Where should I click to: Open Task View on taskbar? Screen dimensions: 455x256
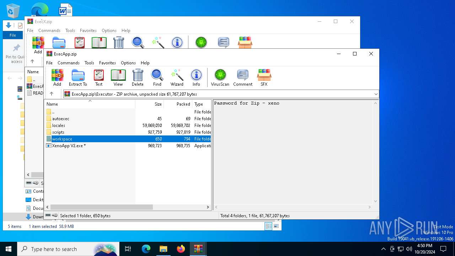click(x=128, y=249)
